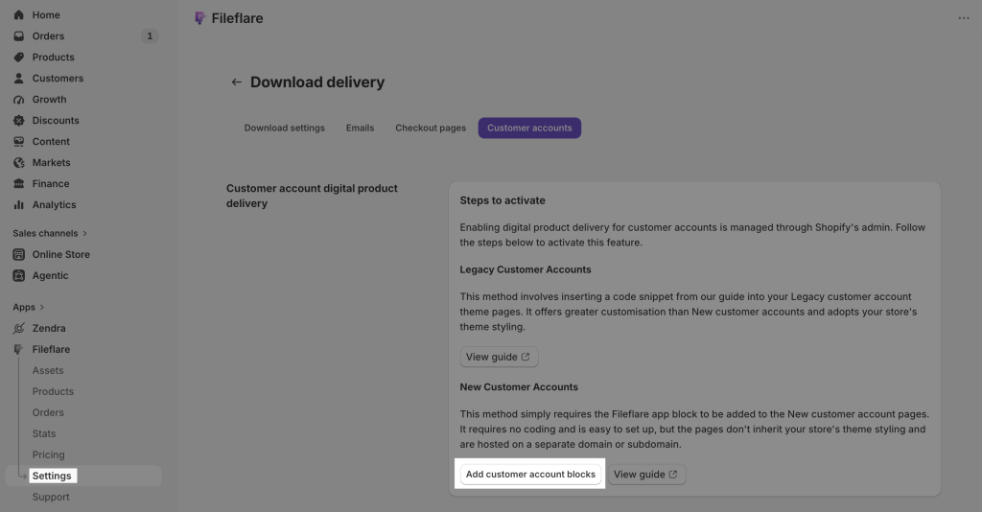Click the Download delivery heading
The width and height of the screenshot is (982, 512).
tap(317, 82)
